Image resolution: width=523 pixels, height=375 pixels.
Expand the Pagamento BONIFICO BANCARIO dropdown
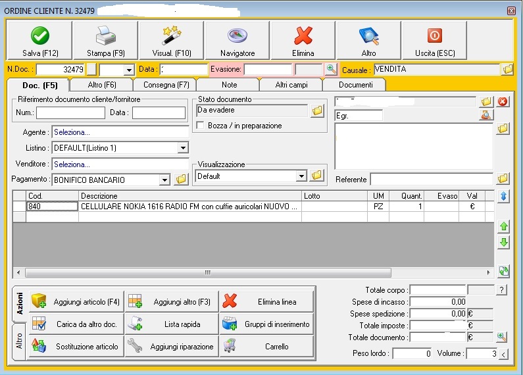(164, 180)
